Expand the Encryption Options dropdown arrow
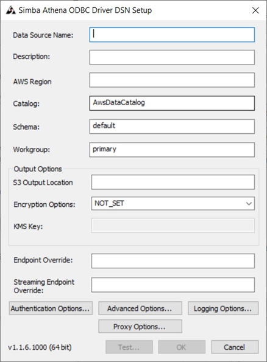Image resolution: width=267 pixels, height=362 pixels. [249, 203]
